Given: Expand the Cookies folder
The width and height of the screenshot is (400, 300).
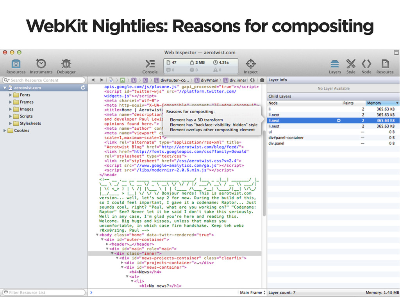Looking at the screenshot, I should (x=5, y=130).
